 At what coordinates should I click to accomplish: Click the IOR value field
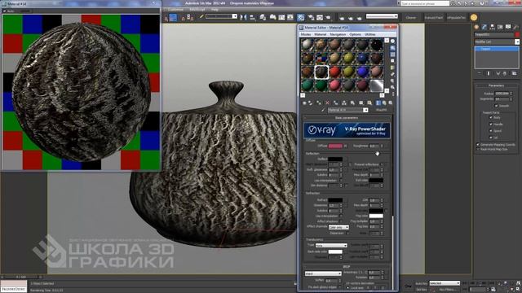[374, 200]
